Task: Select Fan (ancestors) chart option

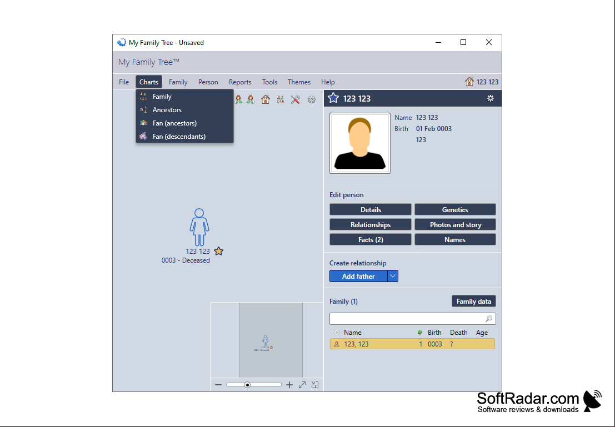Action: coord(184,123)
